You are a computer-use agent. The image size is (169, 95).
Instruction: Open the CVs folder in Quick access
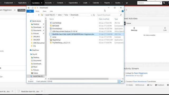pyautogui.click(x=35, y=46)
